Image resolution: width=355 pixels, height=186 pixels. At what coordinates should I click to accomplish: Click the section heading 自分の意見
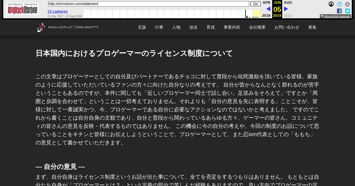click(60, 167)
